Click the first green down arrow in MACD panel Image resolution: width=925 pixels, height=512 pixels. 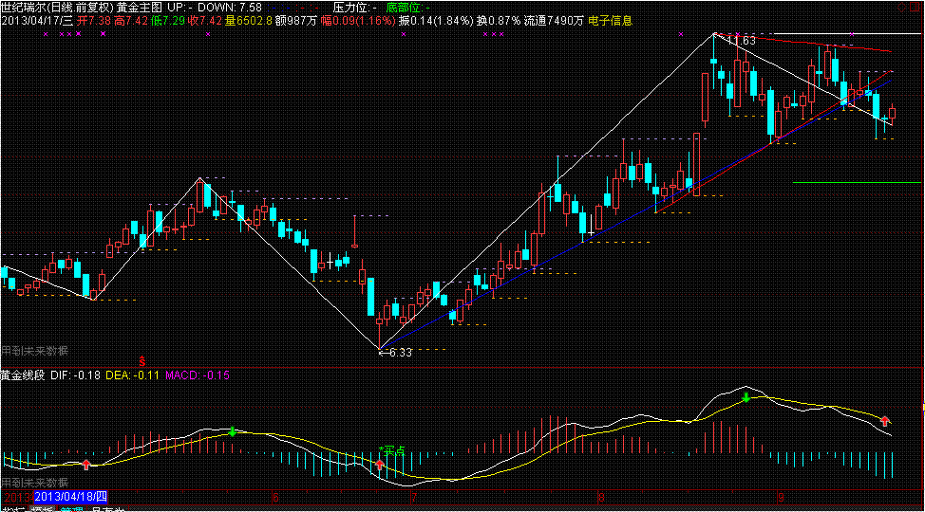[232, 432]
